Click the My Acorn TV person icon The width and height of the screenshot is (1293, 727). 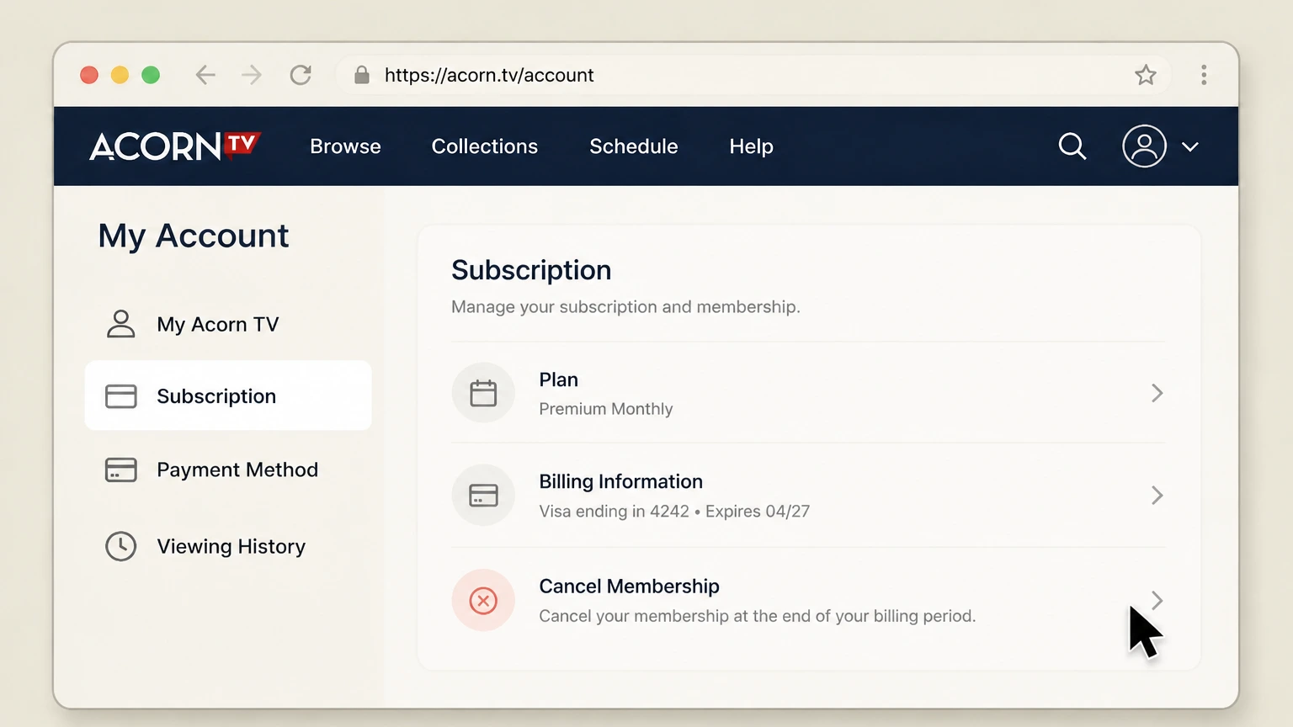click(x=120, y=324)
